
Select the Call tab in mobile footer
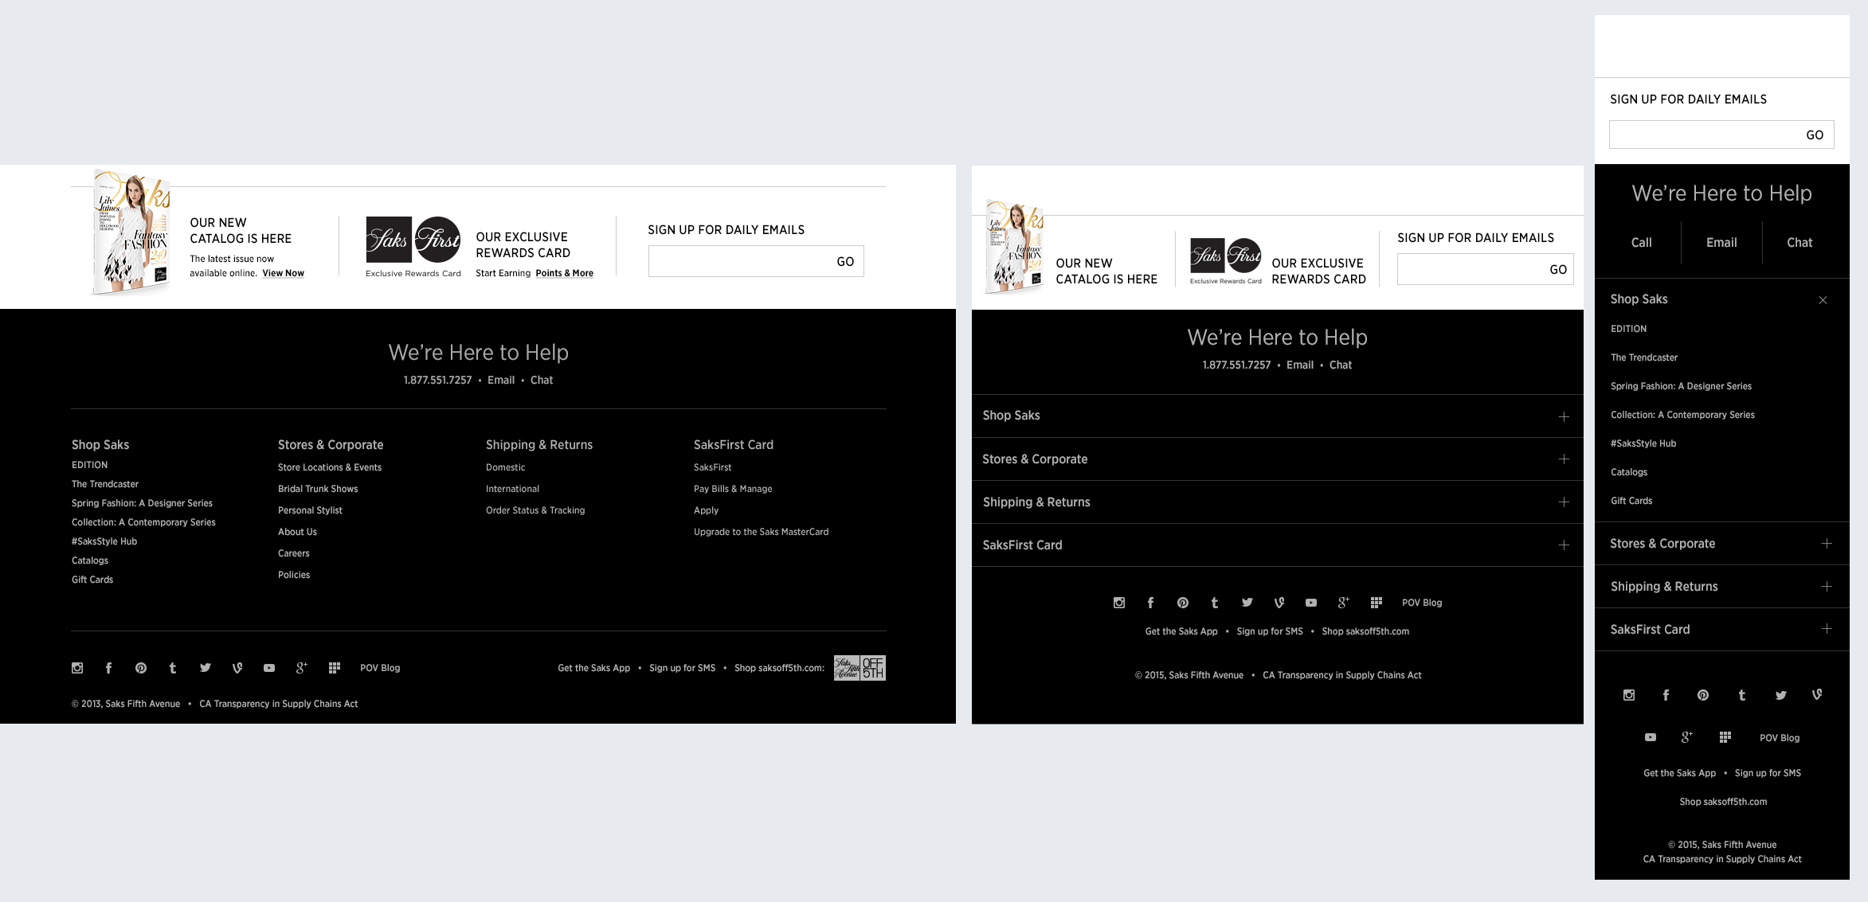click(x=1641, y=243)
